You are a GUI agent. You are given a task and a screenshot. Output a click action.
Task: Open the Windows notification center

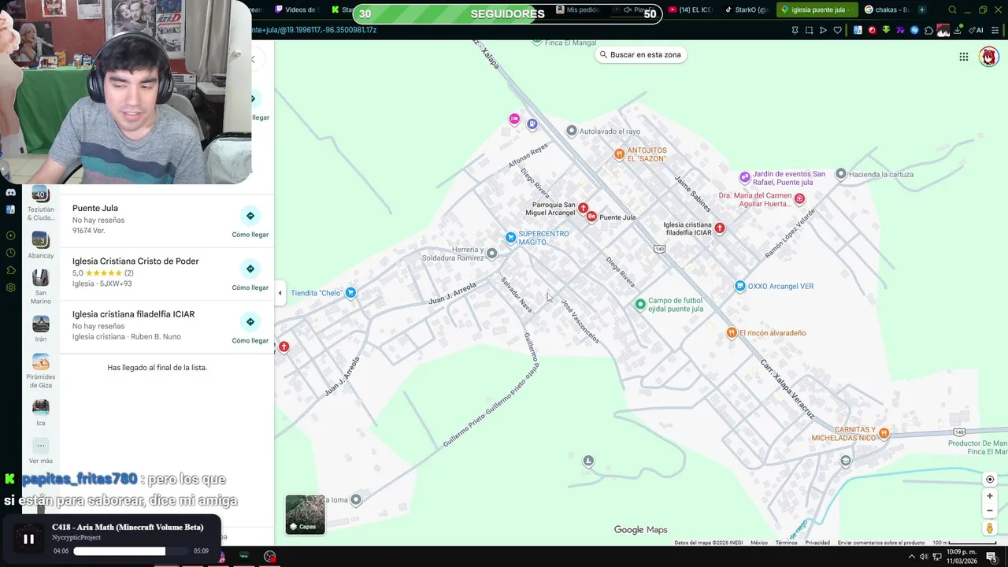point(991,557)
